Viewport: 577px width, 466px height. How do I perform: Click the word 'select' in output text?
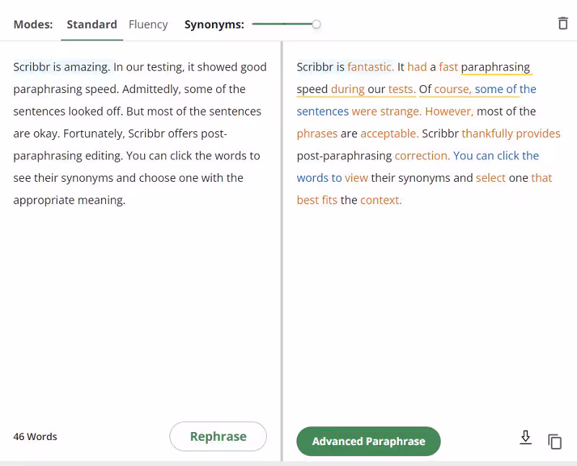pos(490,178)
